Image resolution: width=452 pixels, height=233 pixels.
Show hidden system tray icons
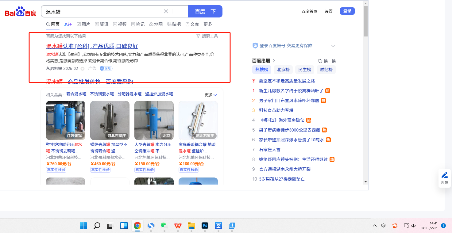[375, 226]
